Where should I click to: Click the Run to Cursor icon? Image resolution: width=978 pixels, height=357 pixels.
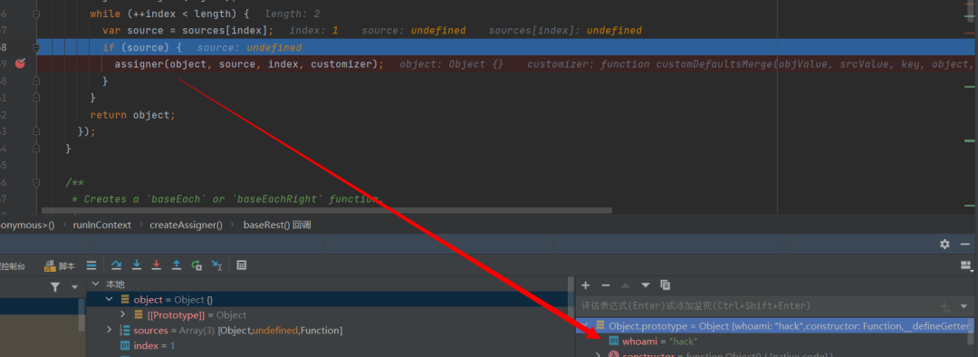click(x=216, y=265)
